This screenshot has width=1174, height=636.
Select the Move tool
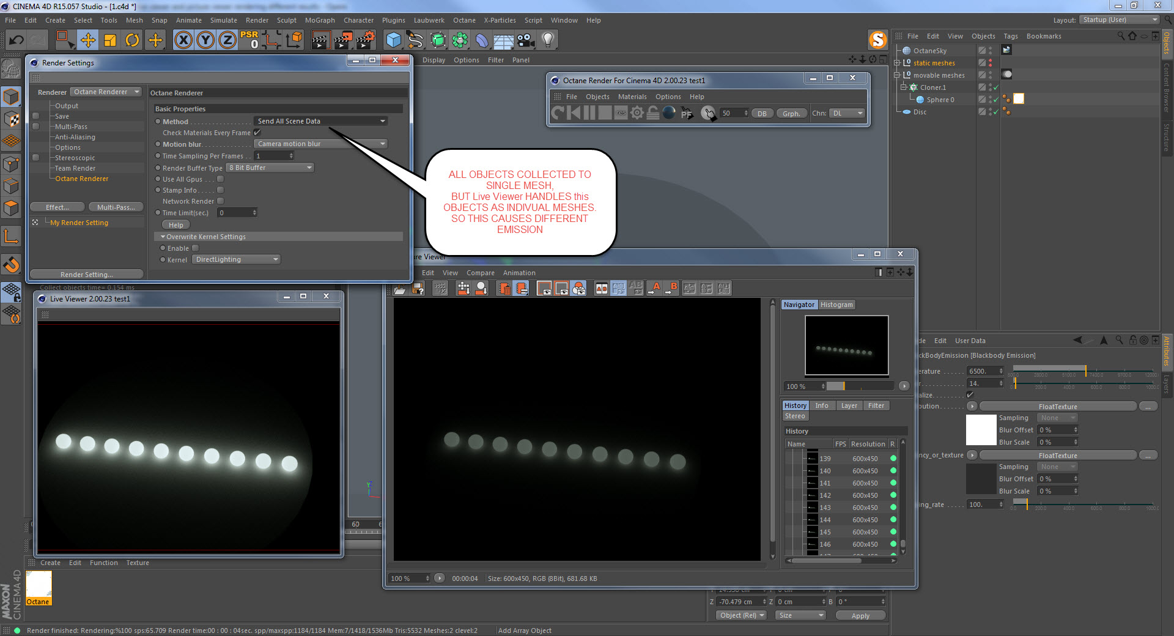click(87, 40)
